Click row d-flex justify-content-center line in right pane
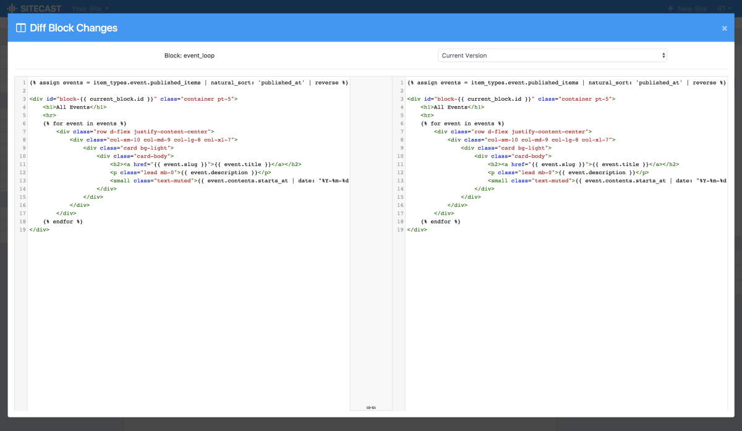This screenshot has width=742, height=431. pyautogui.click(x=513, y=132)
